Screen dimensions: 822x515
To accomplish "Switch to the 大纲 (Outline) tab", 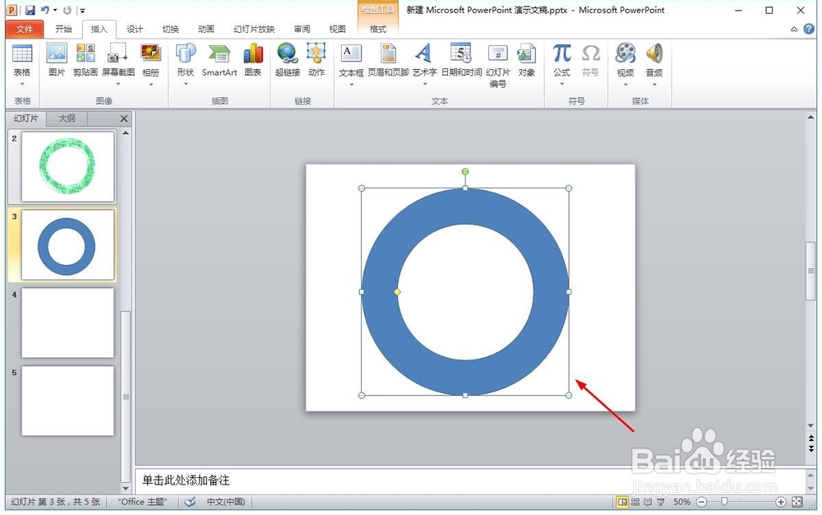I will 66,118.
